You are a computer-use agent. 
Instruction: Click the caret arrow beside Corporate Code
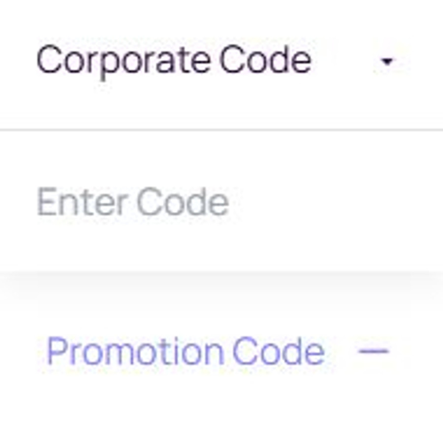pos(387,62)
